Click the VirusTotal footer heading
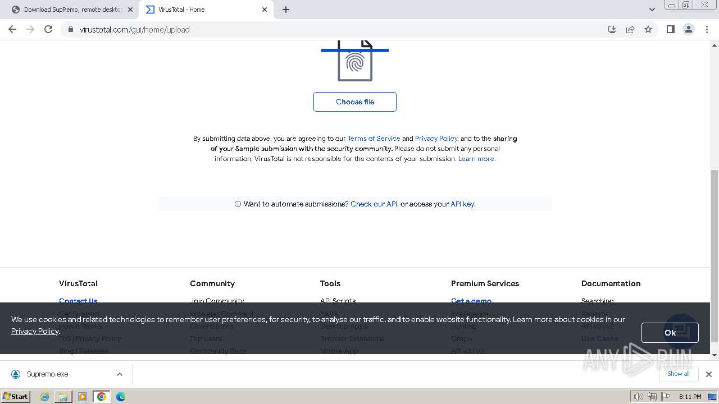719x404 pixels. 78,283
